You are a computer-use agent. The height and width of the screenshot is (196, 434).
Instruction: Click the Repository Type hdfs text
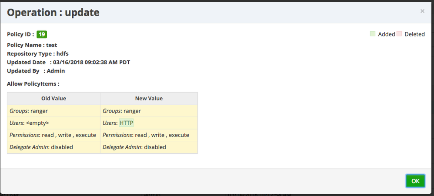coord(36,53)
